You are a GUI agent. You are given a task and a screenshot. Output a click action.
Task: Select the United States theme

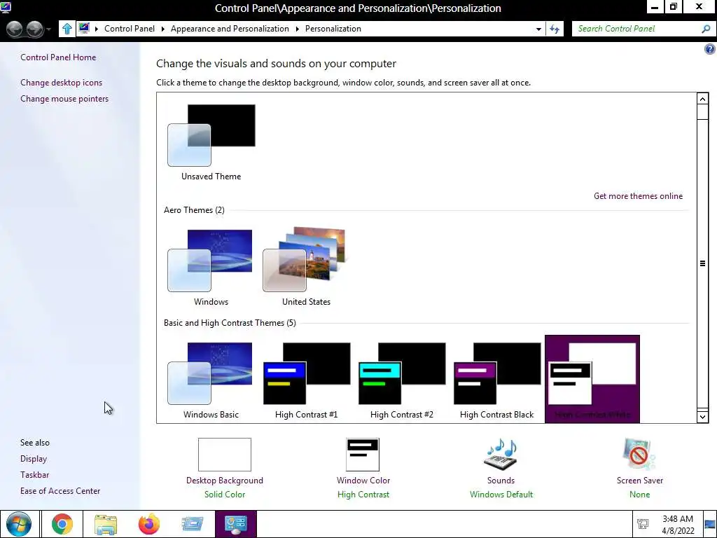tap(306, 267)
